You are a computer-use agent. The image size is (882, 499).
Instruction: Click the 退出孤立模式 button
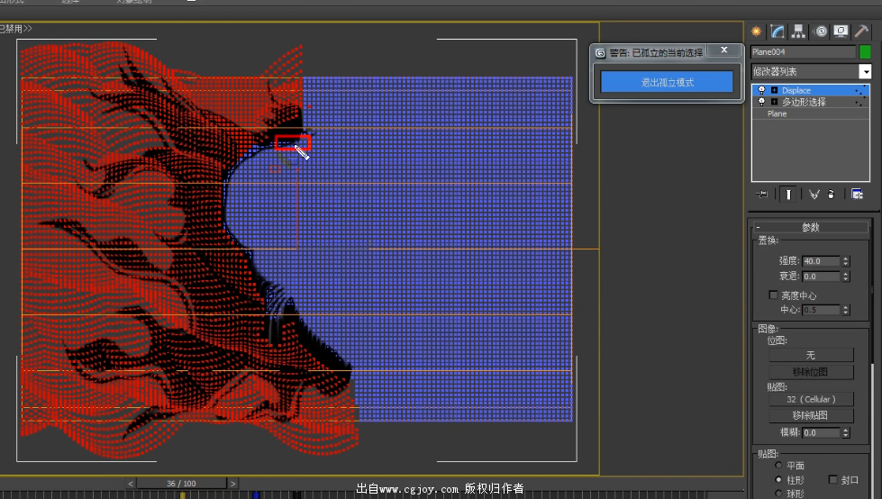(667, 82)
